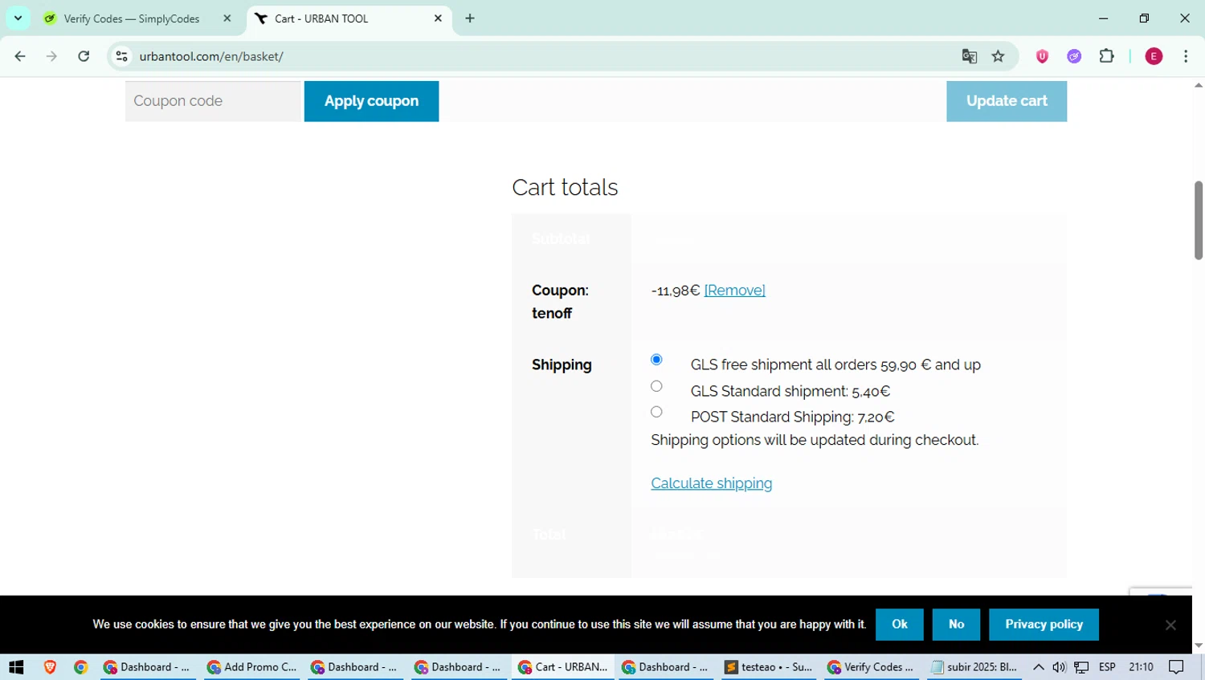Viewport: 1205px width, 680px height.
Task: Select GLS free shipment radio option
Action: [x=656, y=360]
